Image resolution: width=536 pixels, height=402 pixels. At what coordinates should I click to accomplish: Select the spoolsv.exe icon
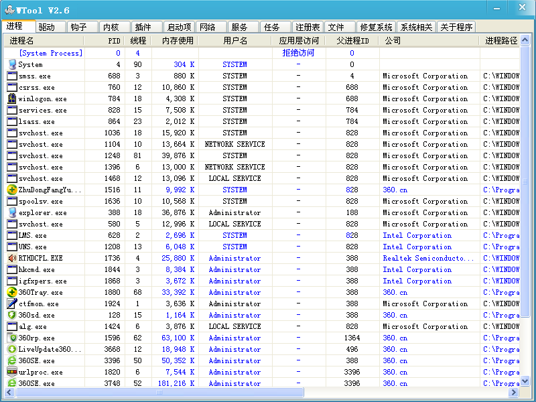coord(12,201)
